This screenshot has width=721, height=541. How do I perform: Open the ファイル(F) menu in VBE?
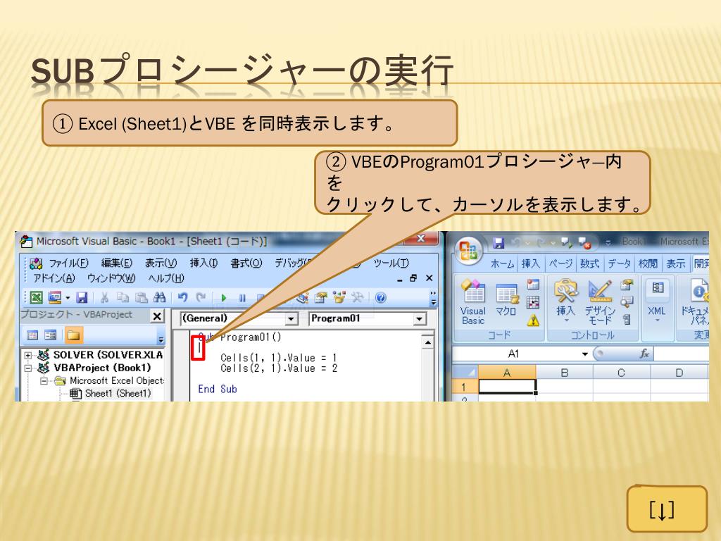coord(68,263)
